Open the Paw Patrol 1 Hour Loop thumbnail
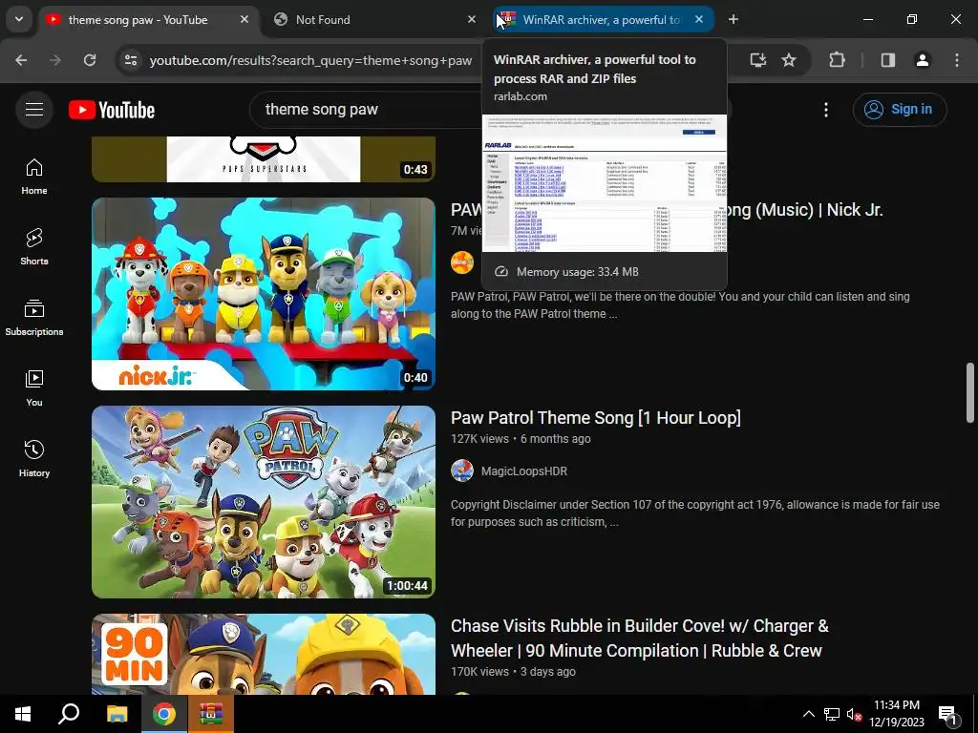Screen dimensions: 978x733 coord(264,502)
